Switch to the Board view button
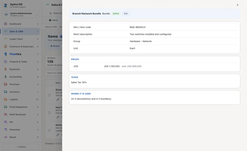 tap(55, 46)
